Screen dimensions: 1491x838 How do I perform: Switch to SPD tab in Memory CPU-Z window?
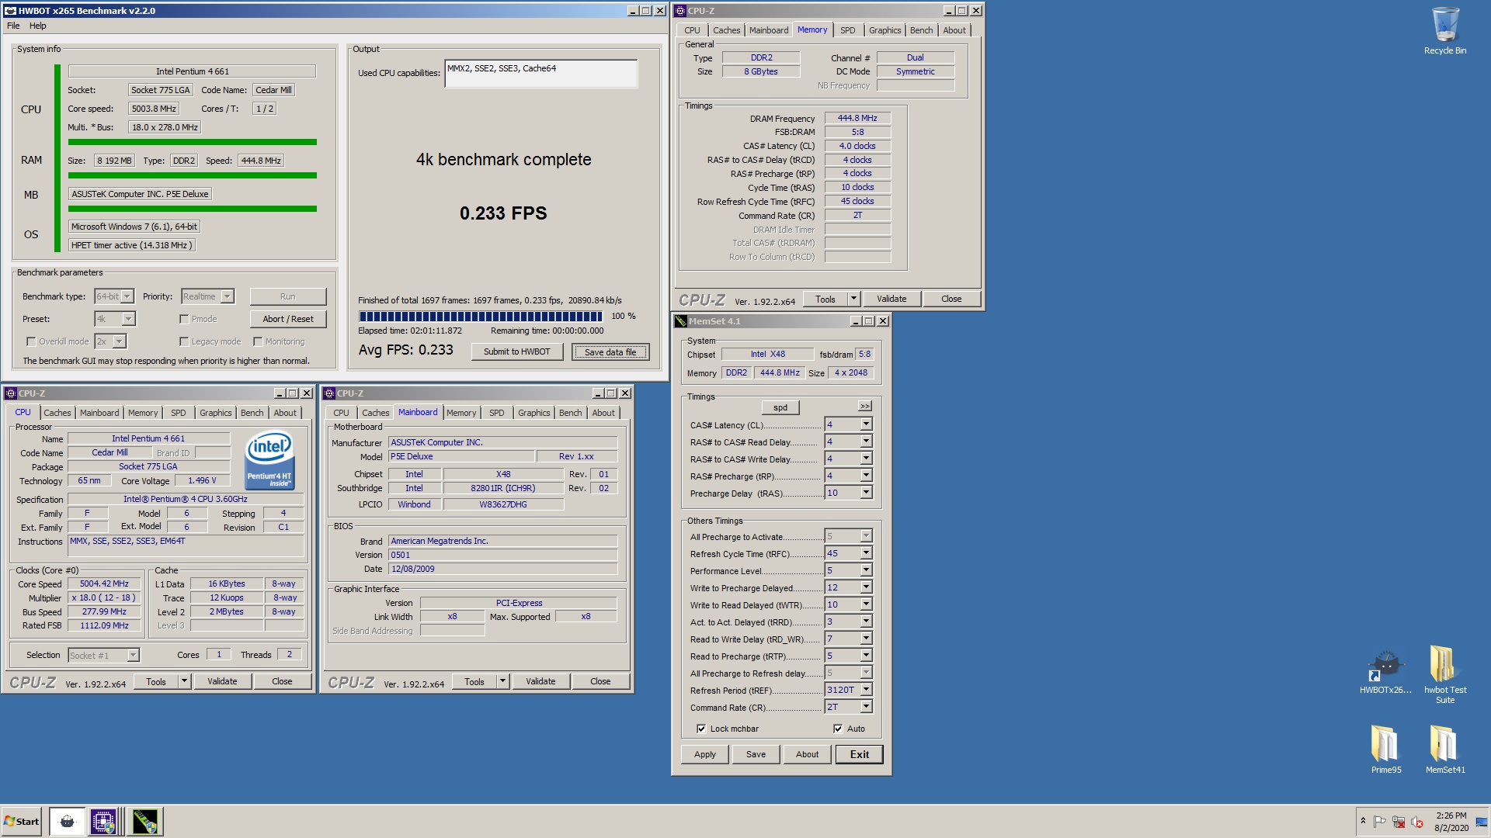[847, 30]
